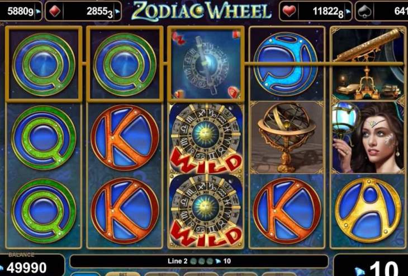Click the red heart jackpot icon
Viewport: 408px width, 276px height.
pos(289,11)
